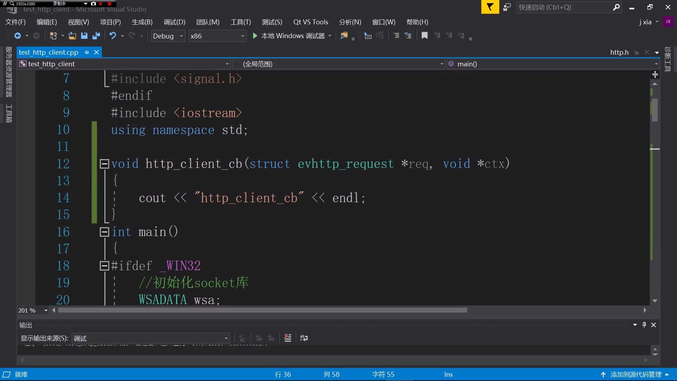Start debugging with the green play icon
Image resolution: width=677 pixels, height=381 pixels.
(x=255, y=36)
